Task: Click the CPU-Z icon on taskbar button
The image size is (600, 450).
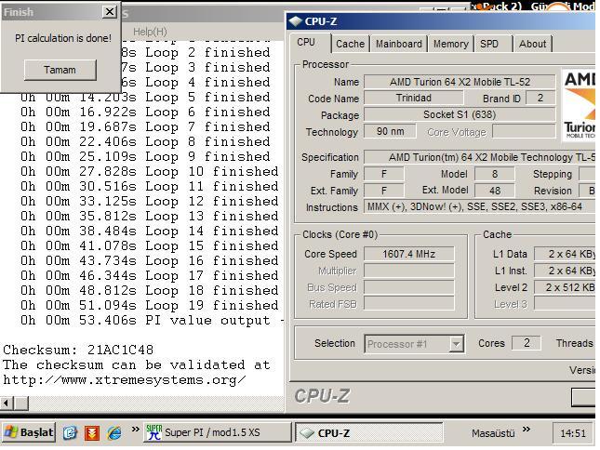Action: tap(306, 433)
